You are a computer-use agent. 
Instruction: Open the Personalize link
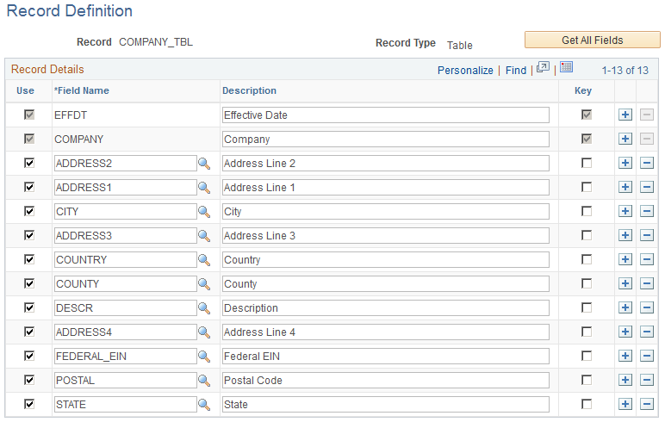click(465, 70)
